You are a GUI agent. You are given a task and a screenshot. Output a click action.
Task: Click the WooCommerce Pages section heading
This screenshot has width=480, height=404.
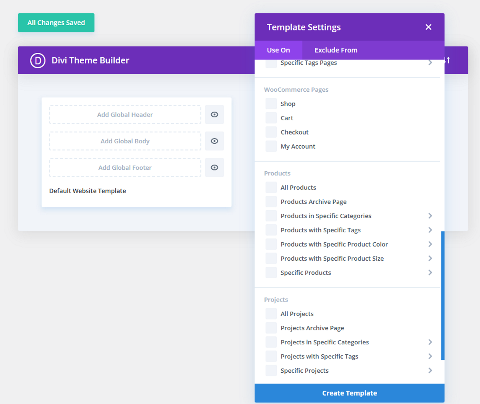296,90
